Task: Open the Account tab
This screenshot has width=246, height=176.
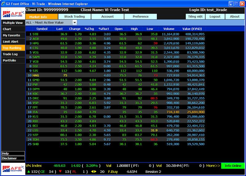Action: (x=107, y=17)
